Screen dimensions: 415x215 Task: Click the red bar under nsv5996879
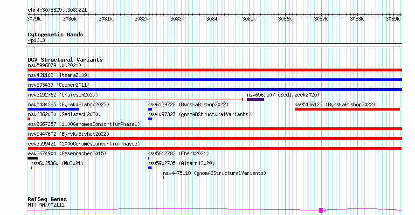tap(214, 70)
